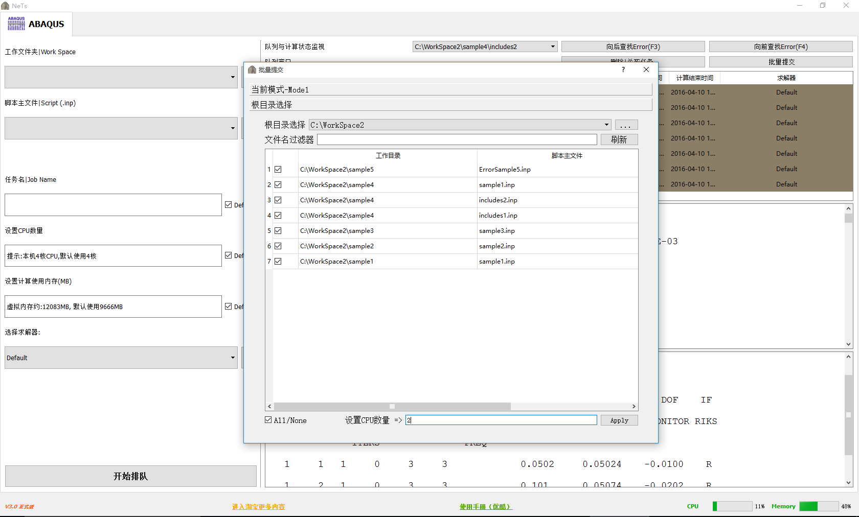The image size is (859, 517).
Task: Click the CPU usage indicator bar
Action: click(x=732, y=506)
